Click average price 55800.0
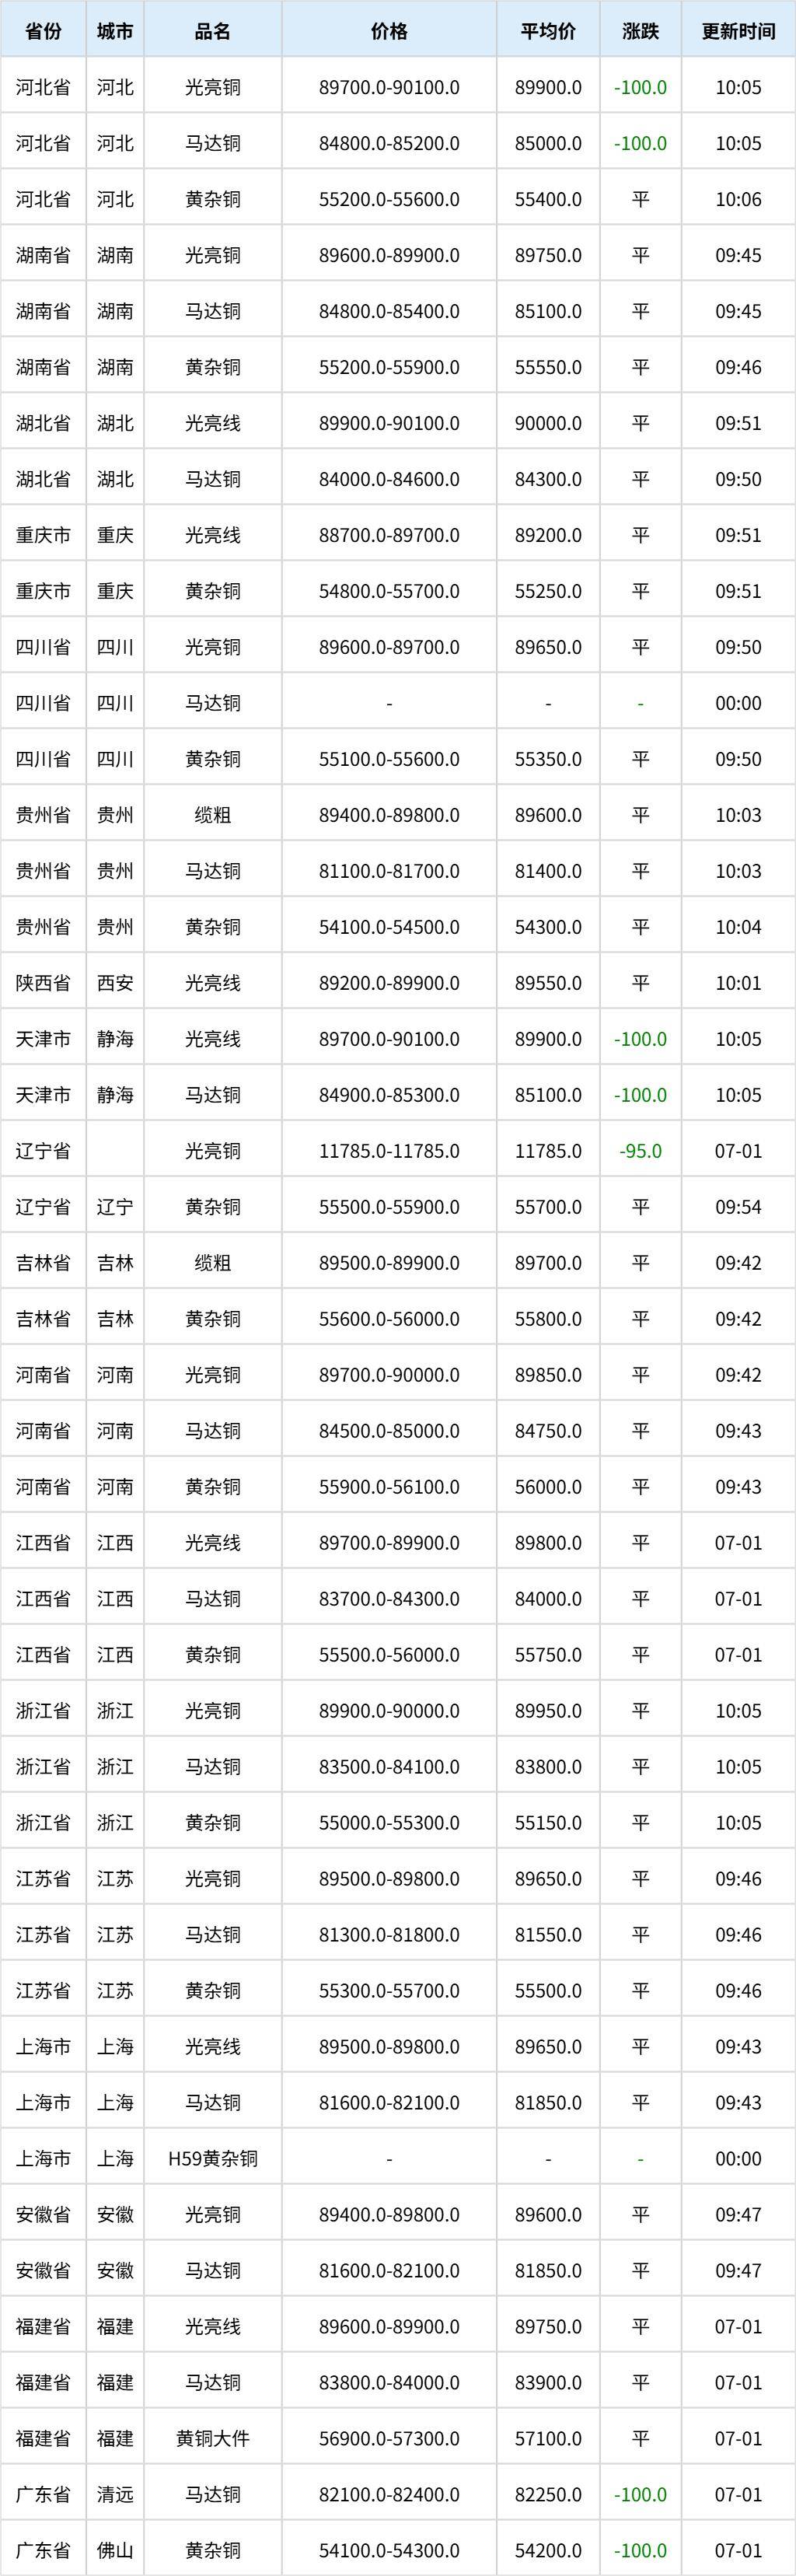This screenshot has width=796, height=2576. [548, 1319]
